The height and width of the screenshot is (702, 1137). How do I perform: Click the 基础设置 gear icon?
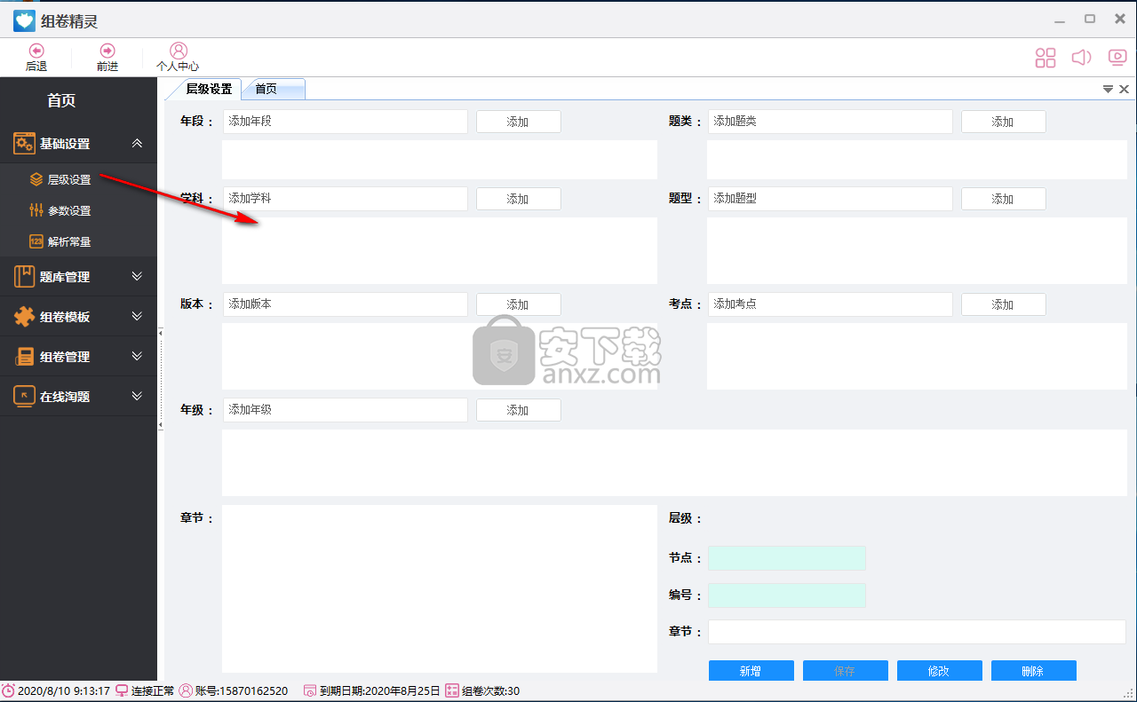click(24, 143)
